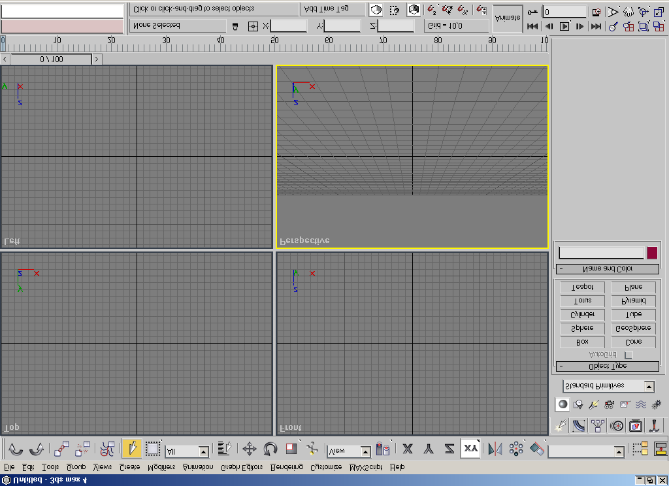Viewport: 669px width, 486px height.
Task: Toggle the 3D Snap magnet icon
Action: 432,10
